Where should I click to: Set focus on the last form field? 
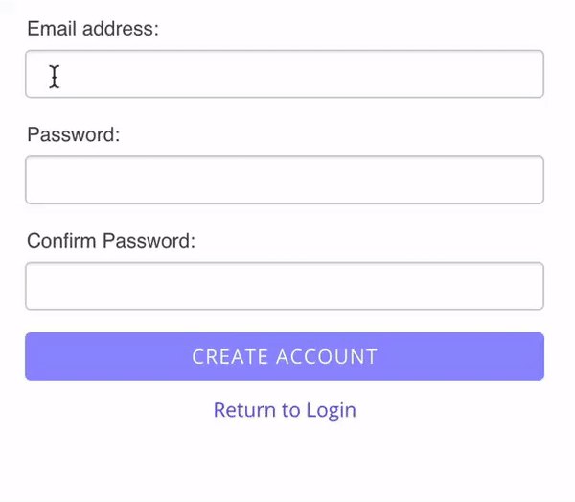285,286
